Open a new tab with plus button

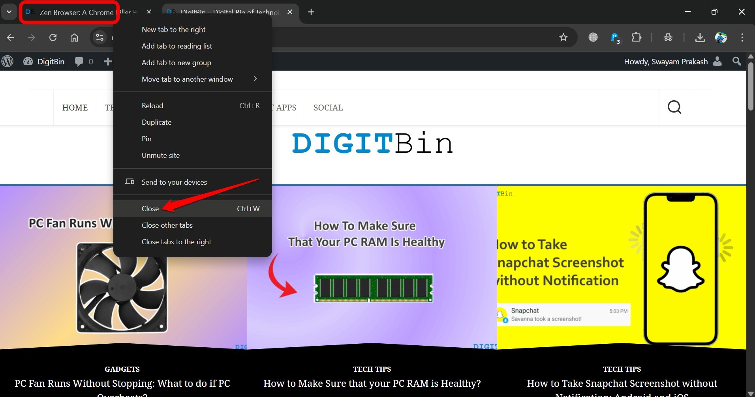[311, 12]
